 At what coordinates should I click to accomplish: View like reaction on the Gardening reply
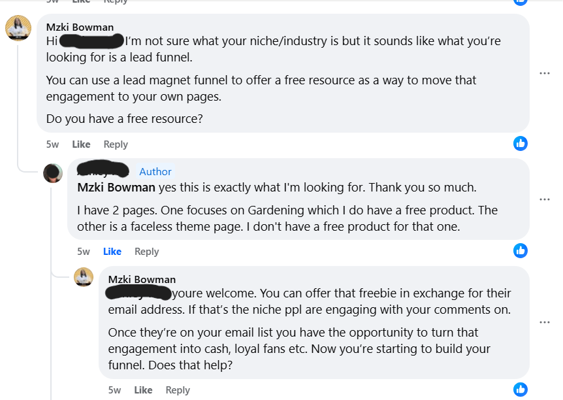pos(521,250)
